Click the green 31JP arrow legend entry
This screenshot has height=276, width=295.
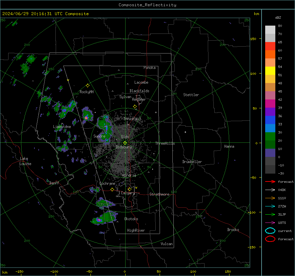270,214
